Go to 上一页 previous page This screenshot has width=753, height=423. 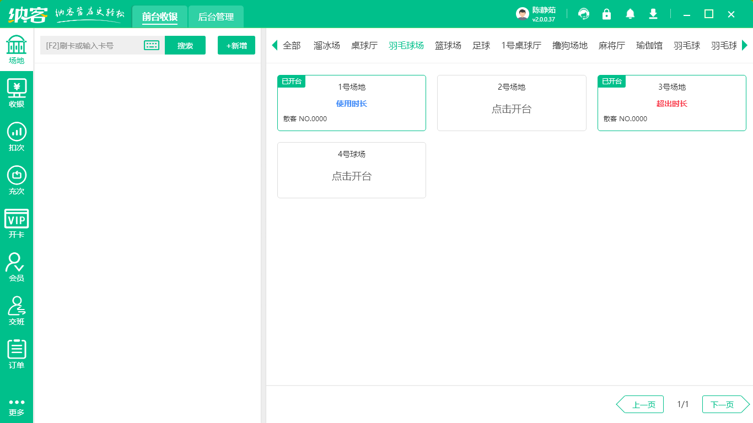(x=640, y=404)
